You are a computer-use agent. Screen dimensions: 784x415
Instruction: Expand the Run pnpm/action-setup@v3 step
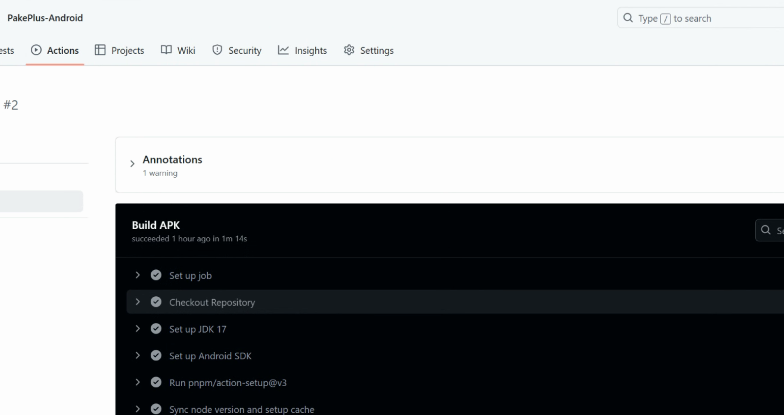click(x=138, y=382)
